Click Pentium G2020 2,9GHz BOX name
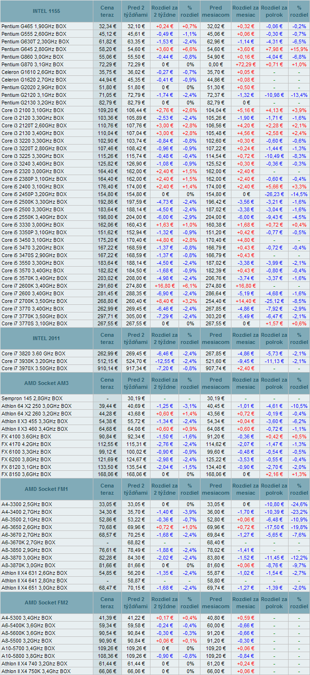This screenshot has height=675, width=310. [x=34, y=87]
